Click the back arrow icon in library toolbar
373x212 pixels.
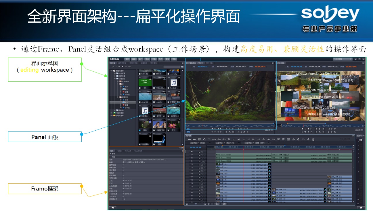tap(112, 66)
